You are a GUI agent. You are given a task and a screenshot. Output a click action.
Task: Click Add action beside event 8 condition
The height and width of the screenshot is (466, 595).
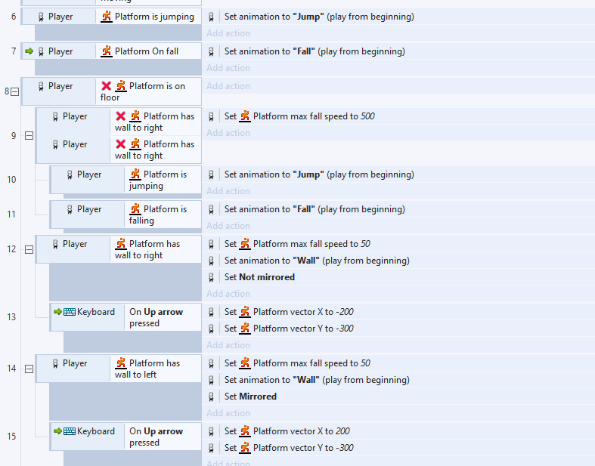228,86
